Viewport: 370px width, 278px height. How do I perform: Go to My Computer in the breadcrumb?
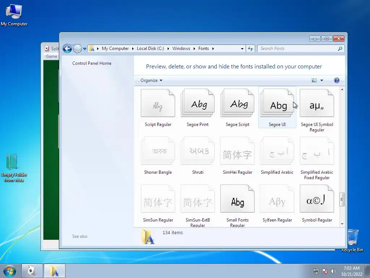pyautogui.click(x=115, y=49)
